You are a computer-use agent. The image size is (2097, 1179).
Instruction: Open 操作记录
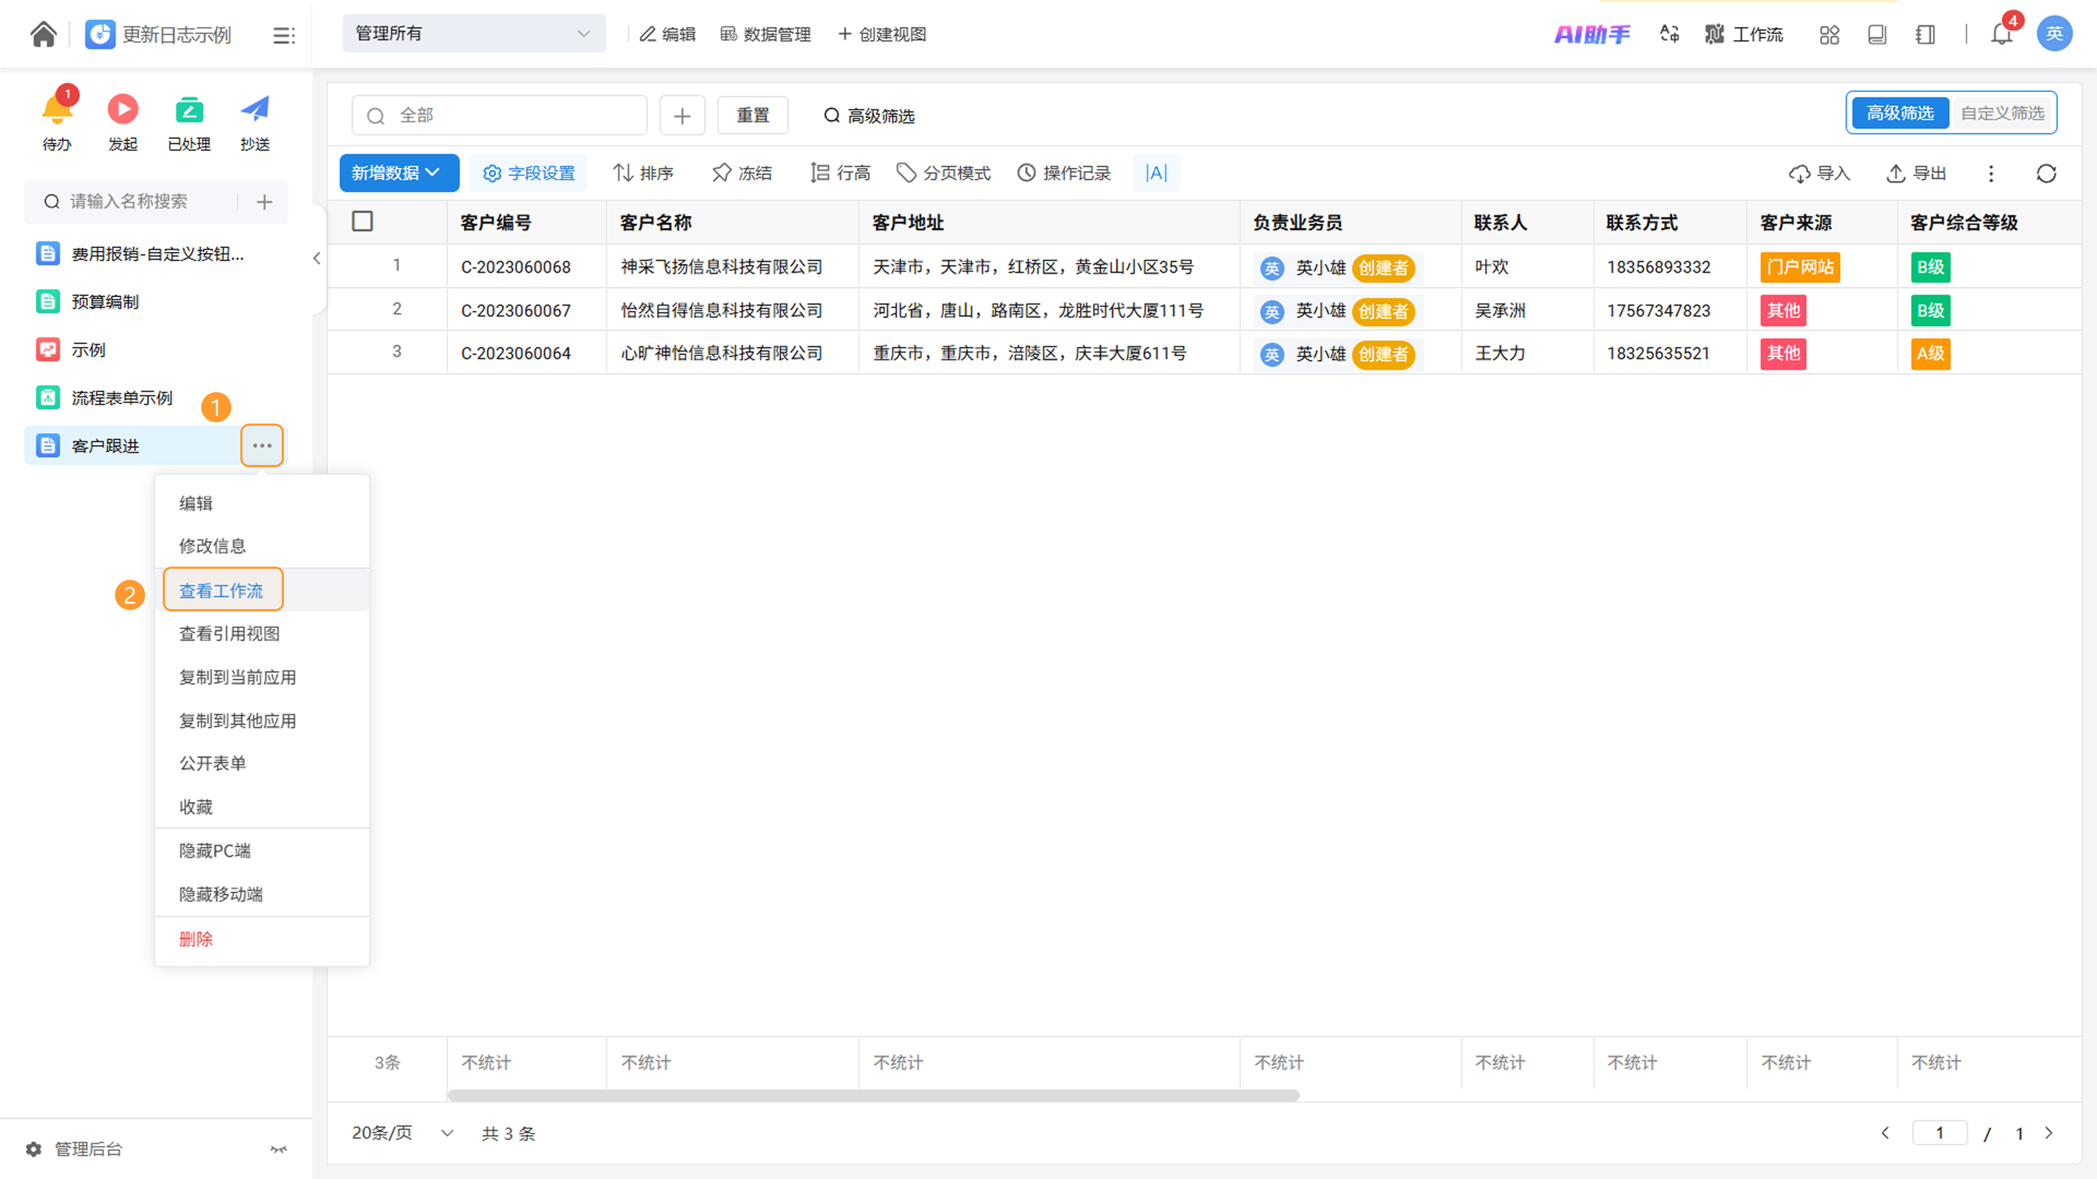click(1064, 174)
